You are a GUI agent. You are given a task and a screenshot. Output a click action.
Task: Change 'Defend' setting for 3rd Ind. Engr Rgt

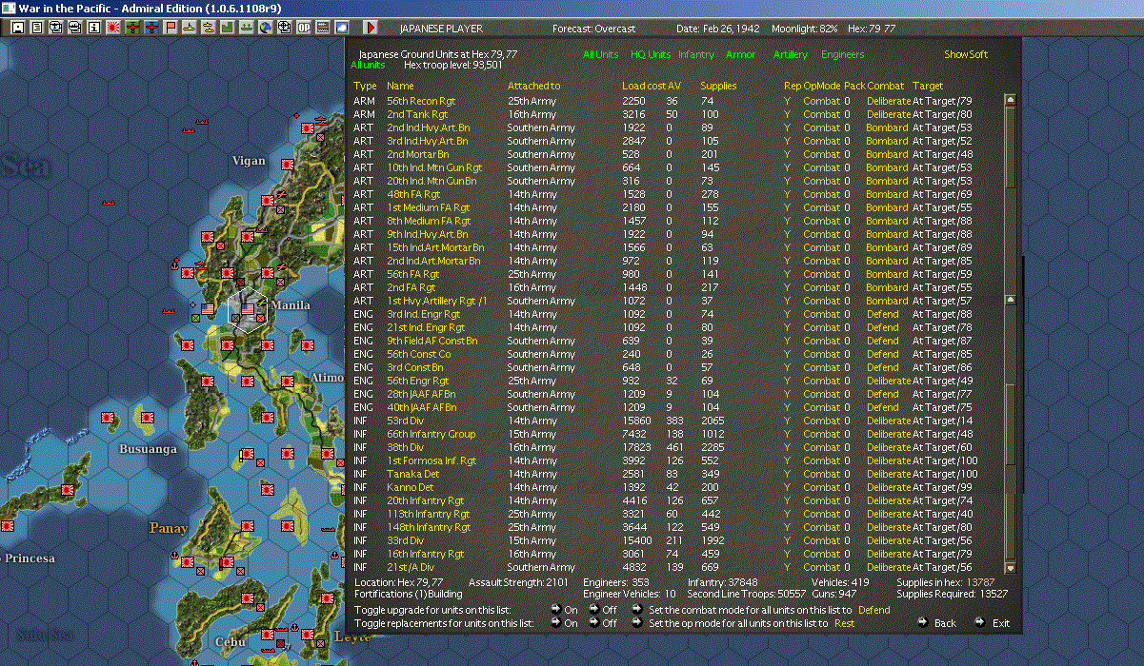point(883,314)
